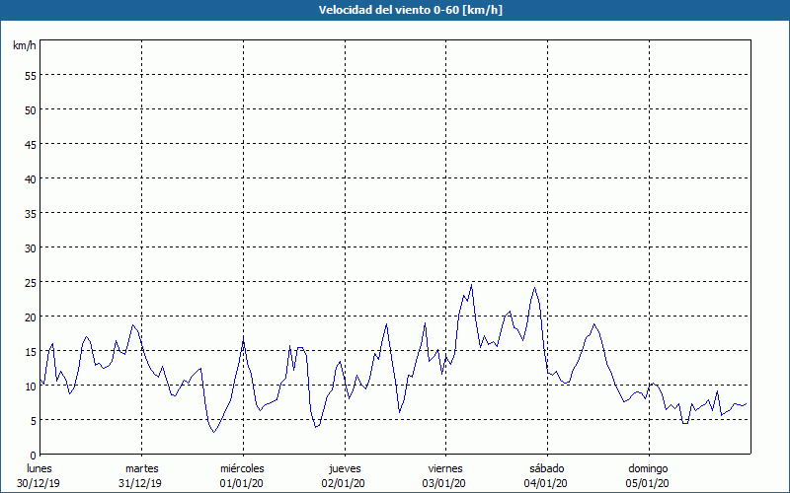Screen dimensions: 790x493
Task: Select the 20 value on the y-axis
Action: point(31,317)
